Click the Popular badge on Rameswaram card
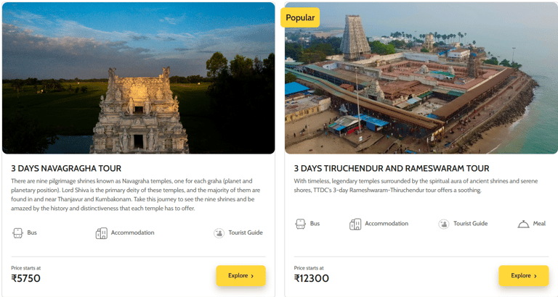This screenshot has height=297, width=558. pos(300,17)
